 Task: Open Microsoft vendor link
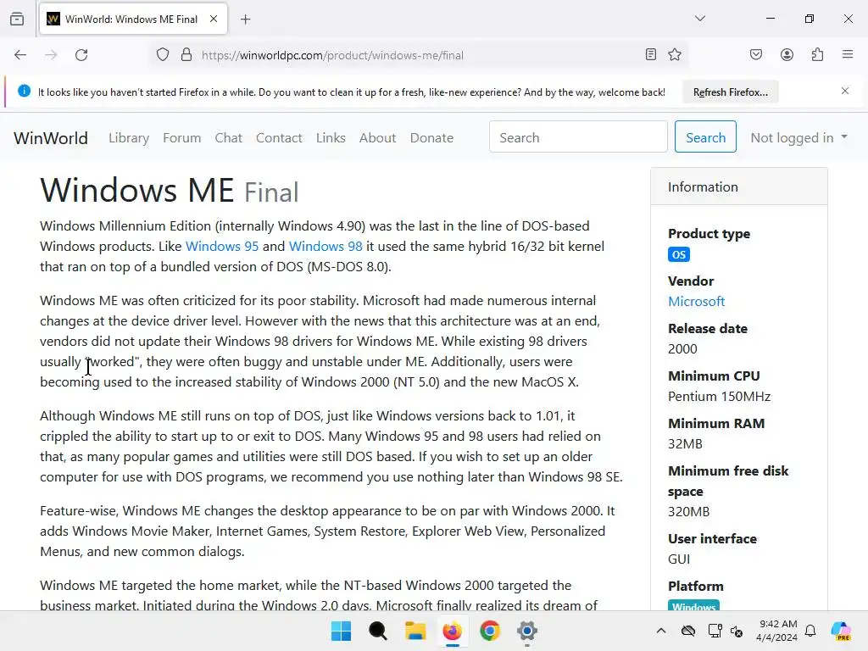click(697, 302)
